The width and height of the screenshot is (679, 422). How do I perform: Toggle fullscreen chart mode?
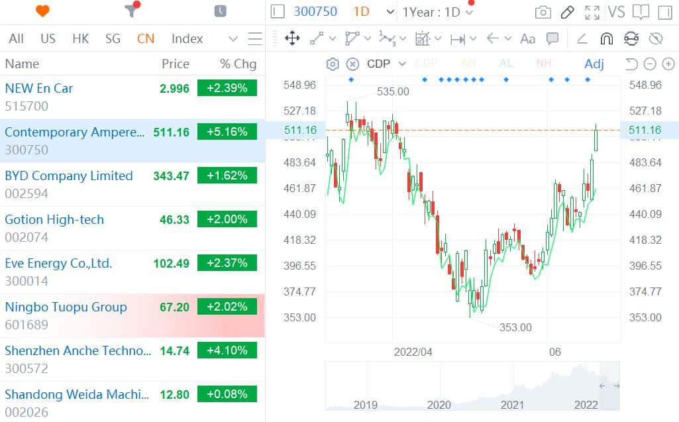tap(592, 12)
